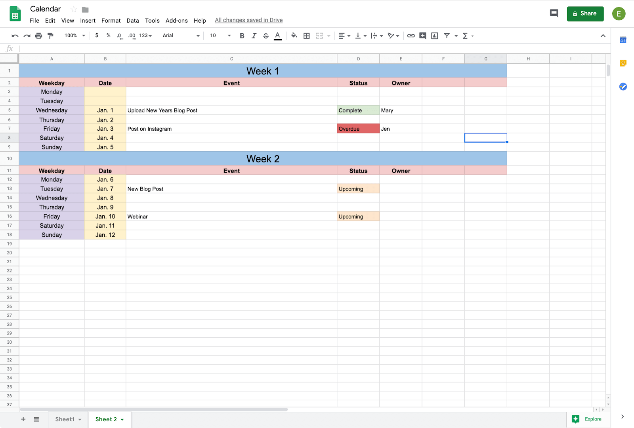The height and width of the screenshot is (428, 634).
Task: Open the Sheets home icon
Action: pyautogui.click(x=15, y=14)
